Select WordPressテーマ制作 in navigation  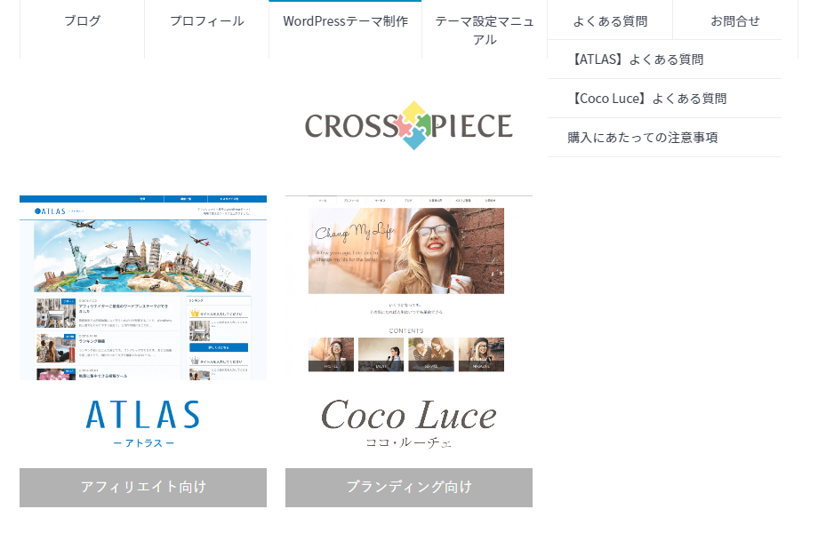(345, 21)
